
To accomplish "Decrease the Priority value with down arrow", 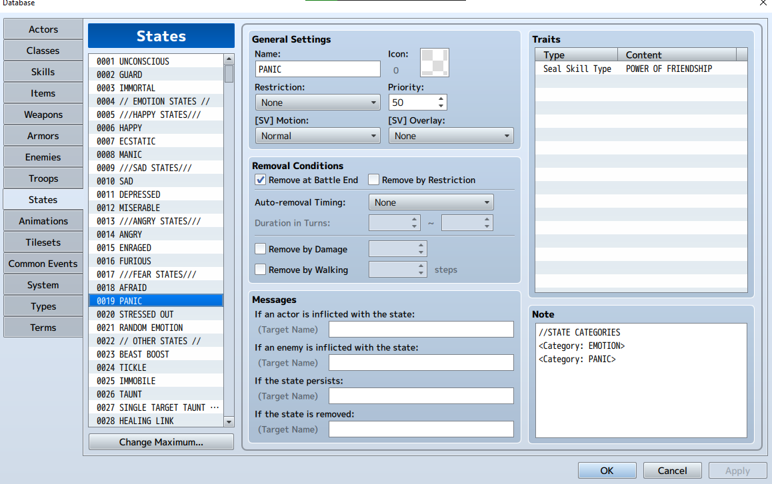I will click(441, 107).
